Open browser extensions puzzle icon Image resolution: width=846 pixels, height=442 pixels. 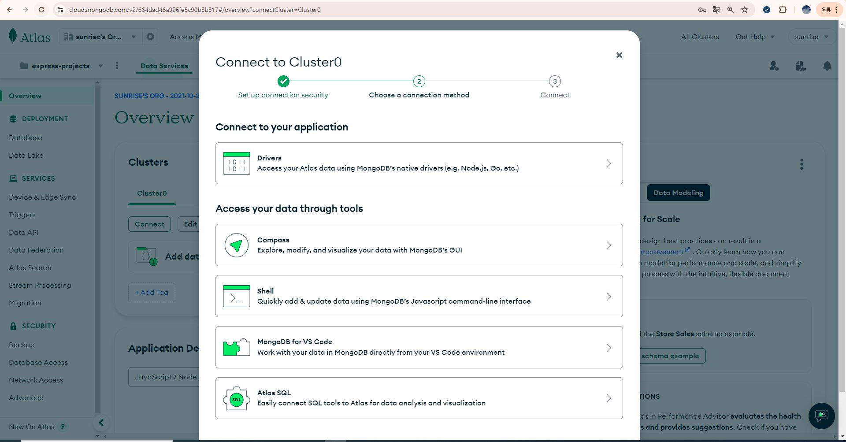point(783,10)
